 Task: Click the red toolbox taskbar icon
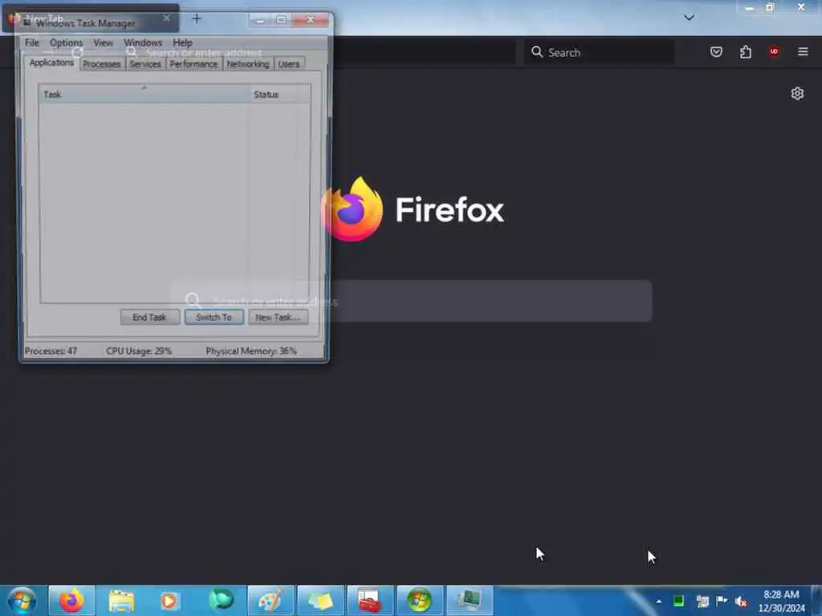point(369,601)
